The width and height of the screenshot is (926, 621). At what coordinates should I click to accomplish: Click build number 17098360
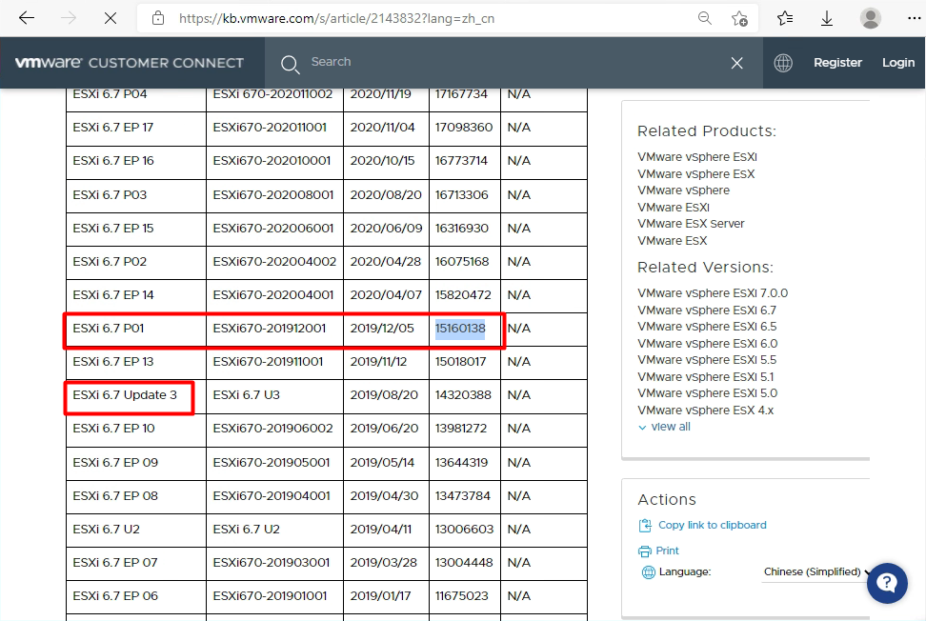point(464,127)
